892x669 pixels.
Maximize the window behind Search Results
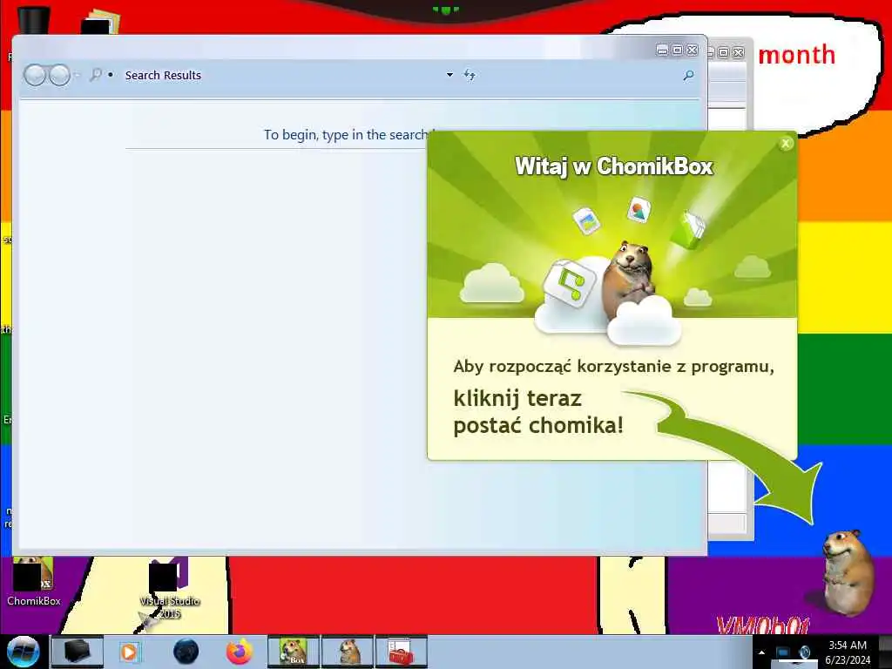tap(723, 53)
